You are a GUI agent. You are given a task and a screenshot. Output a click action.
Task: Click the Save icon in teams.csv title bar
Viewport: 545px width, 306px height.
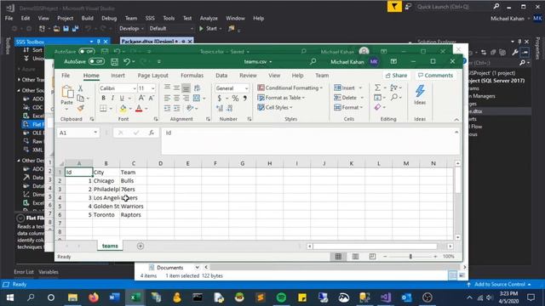114,62
